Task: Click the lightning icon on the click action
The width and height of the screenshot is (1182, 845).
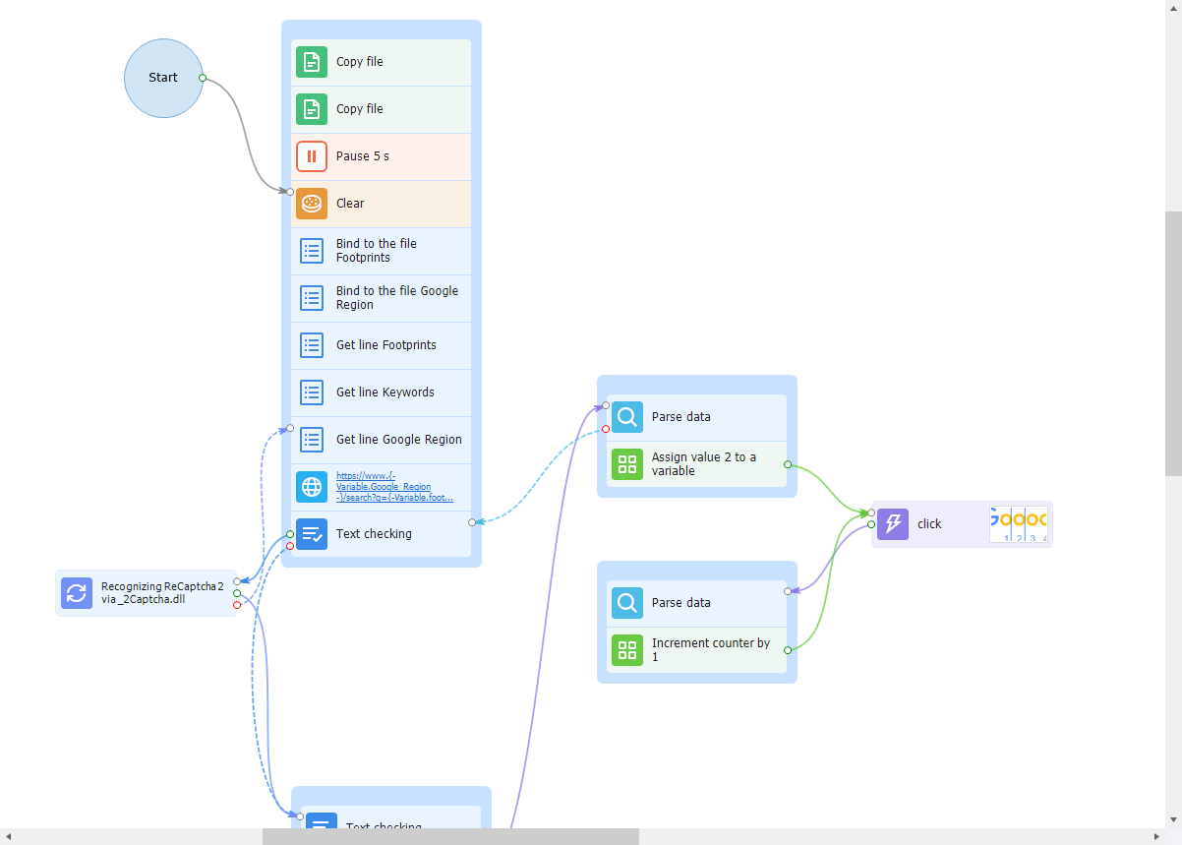Action: pos(893,524)
